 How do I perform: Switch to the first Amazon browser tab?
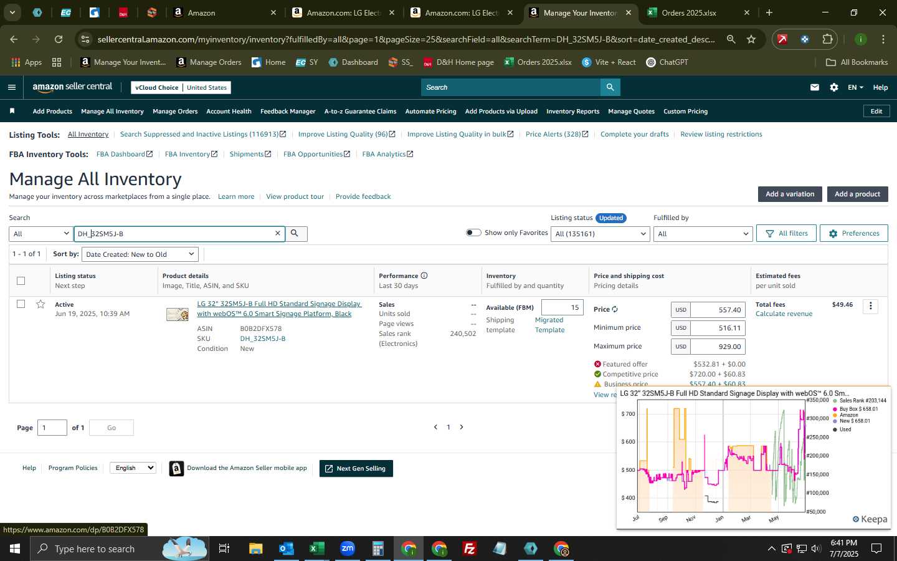click(x=224, y=12)
